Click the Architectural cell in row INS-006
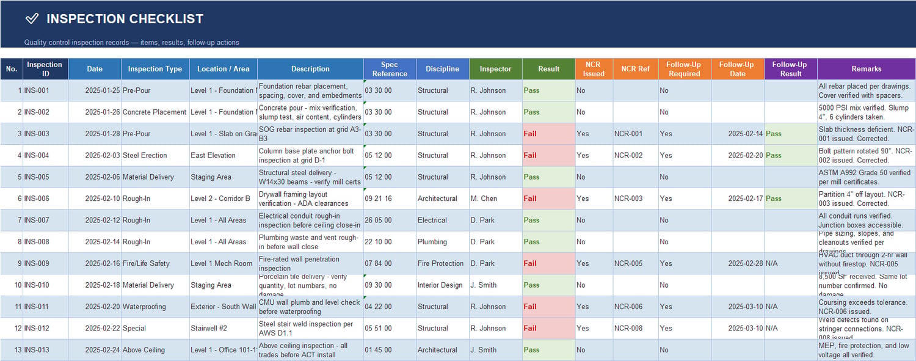The image size is (916, 361). (443, 199)
